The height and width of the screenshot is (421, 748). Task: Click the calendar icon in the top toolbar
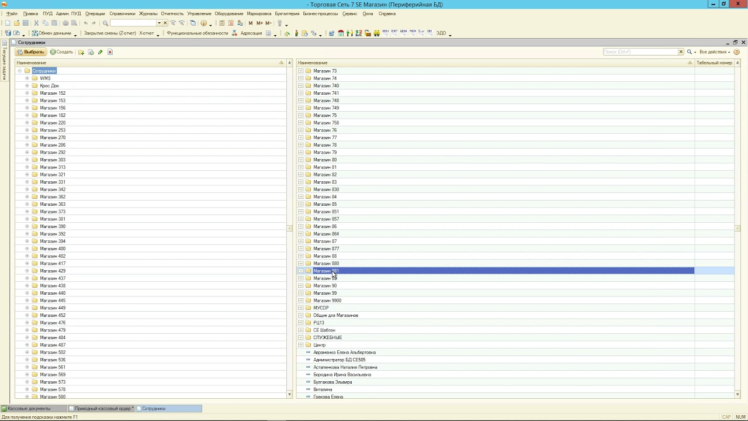point(231,23)
